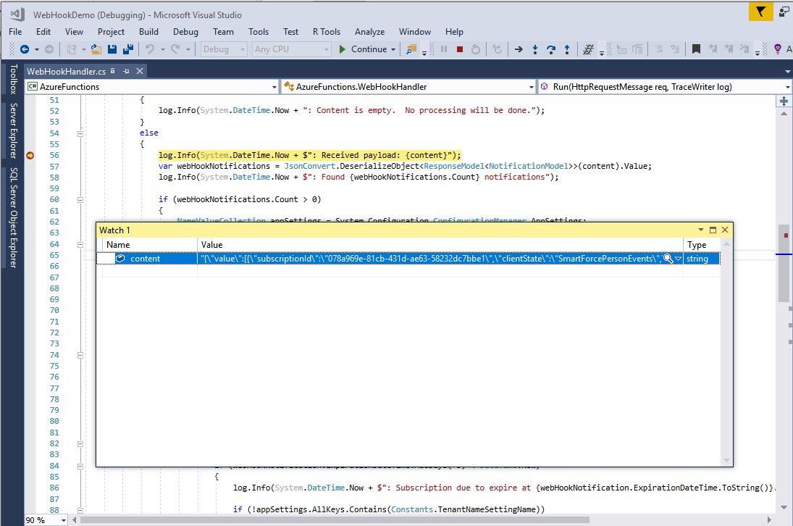Image resolution: width=793 pixels, height=526 pixels.
Task: Maximize the Watch 1 window
Action: point(713,230)
